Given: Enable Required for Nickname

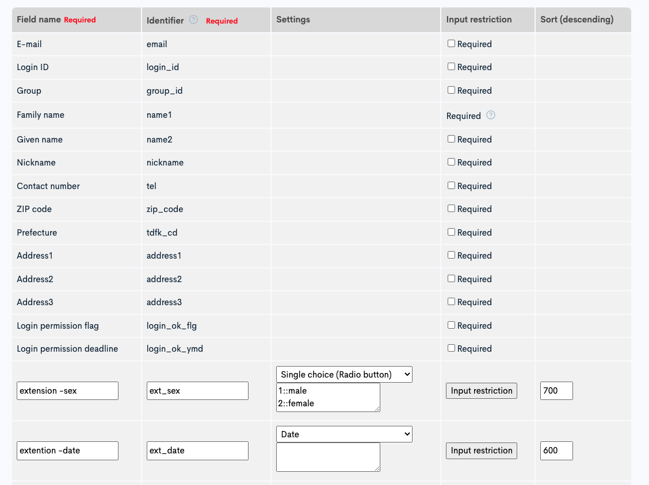Looking at the screenshot, I should (452, 162).
